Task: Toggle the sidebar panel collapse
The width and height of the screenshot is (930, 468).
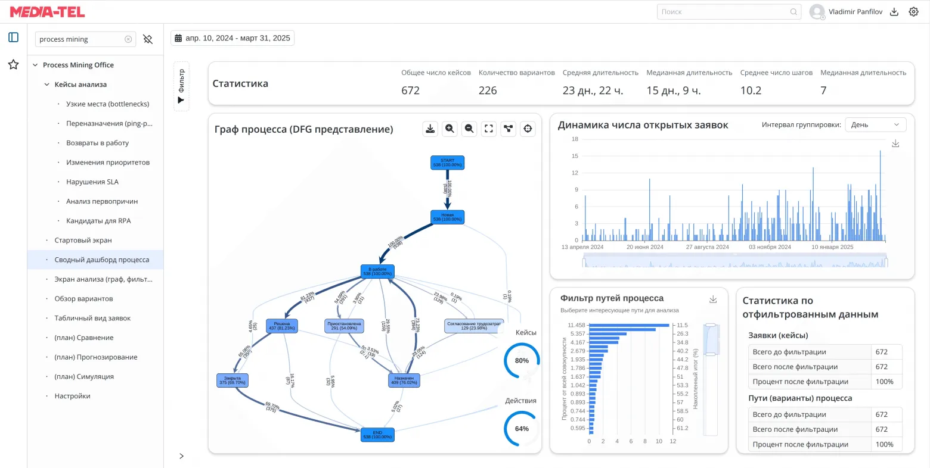Action: click(13, 37)
